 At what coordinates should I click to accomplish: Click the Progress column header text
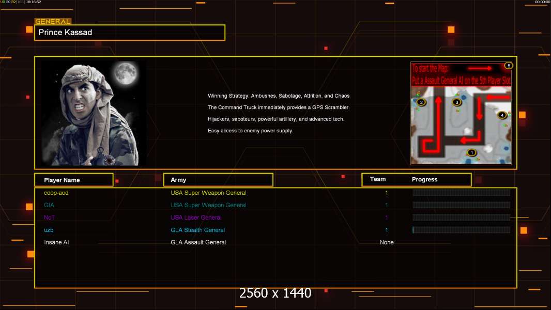[424, 179]
